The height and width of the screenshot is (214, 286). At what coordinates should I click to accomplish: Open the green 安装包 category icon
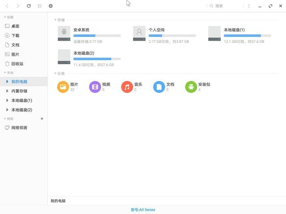pos(191,87)
